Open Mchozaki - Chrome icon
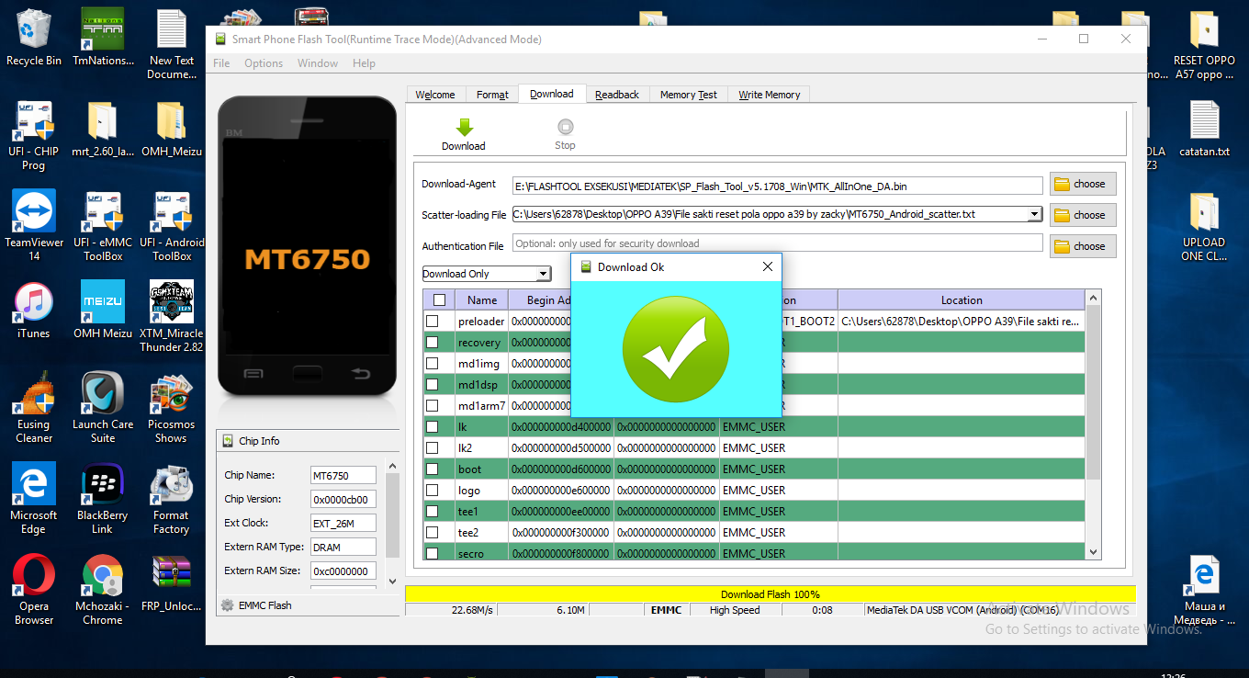 pyautogui.click(x=103, y=575)
